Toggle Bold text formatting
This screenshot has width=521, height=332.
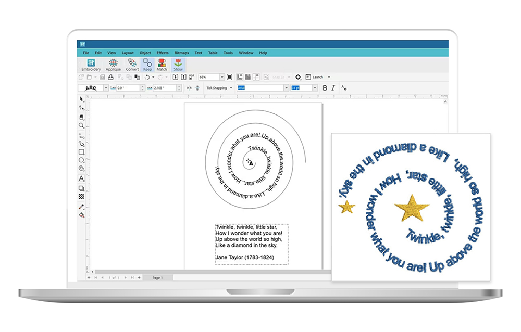pos(325,88)
